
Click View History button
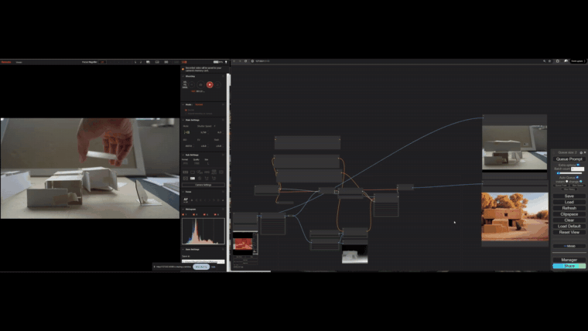(569, 189)
